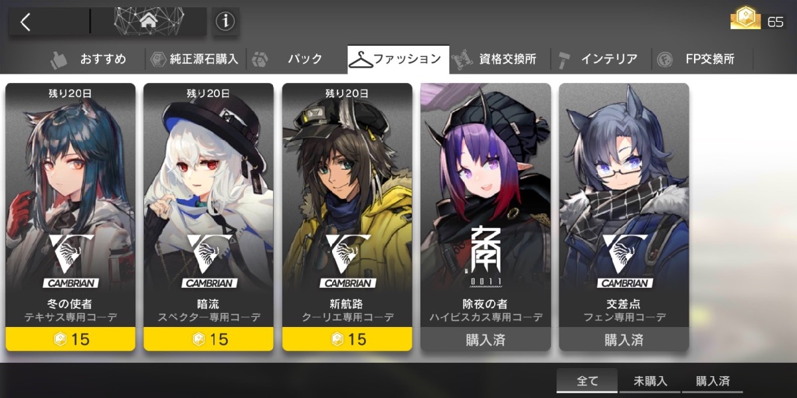Click the FP coin icon beside FP交換所
This screenshot has height=398, width=797.
(664, 60)
